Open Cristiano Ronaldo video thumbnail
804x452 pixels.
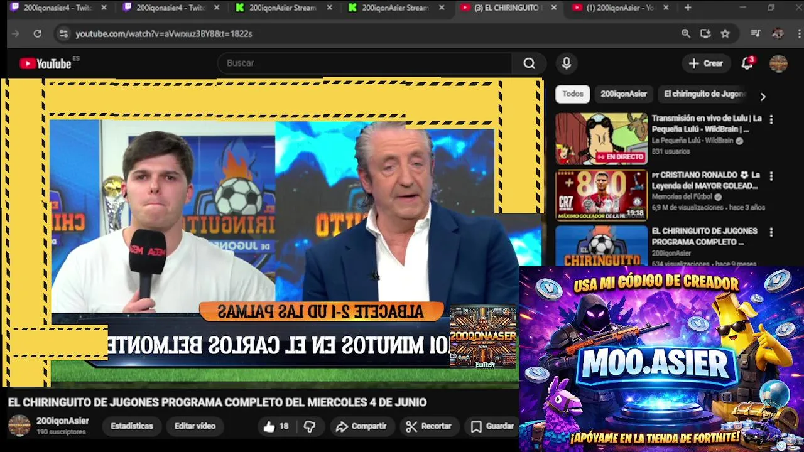coord(601,195)
